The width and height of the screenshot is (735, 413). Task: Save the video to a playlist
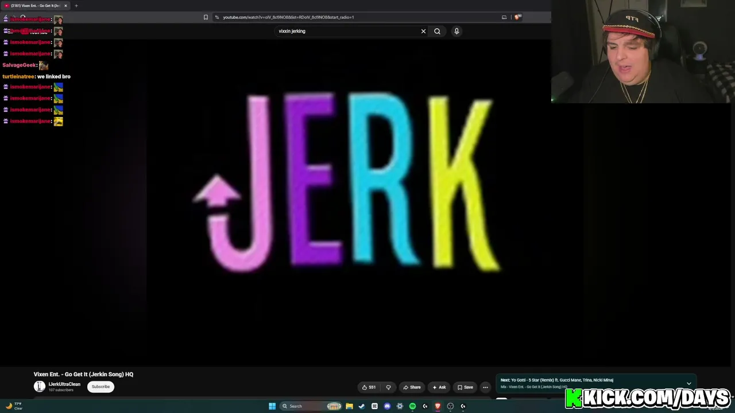point(465,387)
